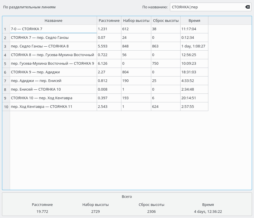The width and height of the screenshot is (254, 218).
Task: Select row header number 1
Action: pyautogui.click(x=6, y=29)
